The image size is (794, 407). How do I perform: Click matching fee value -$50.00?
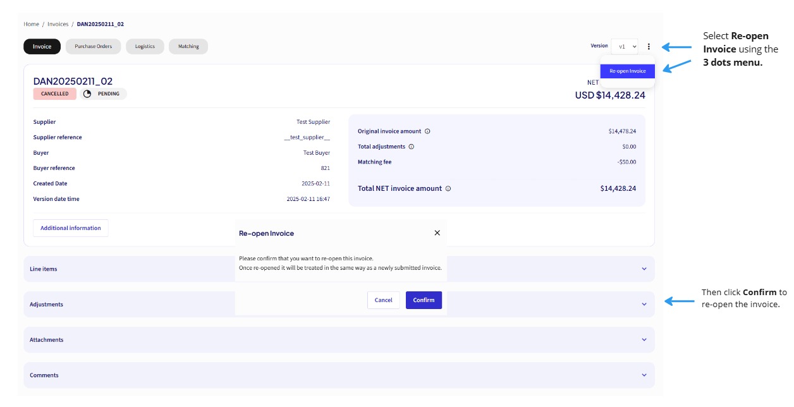pos(627,162)
